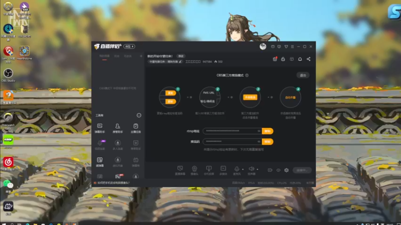Image resolution: width=401 pixels, height=225 pixels.
Task: Toggle the preview eye icon in bottom bar
Action: [x=278, y=170]
